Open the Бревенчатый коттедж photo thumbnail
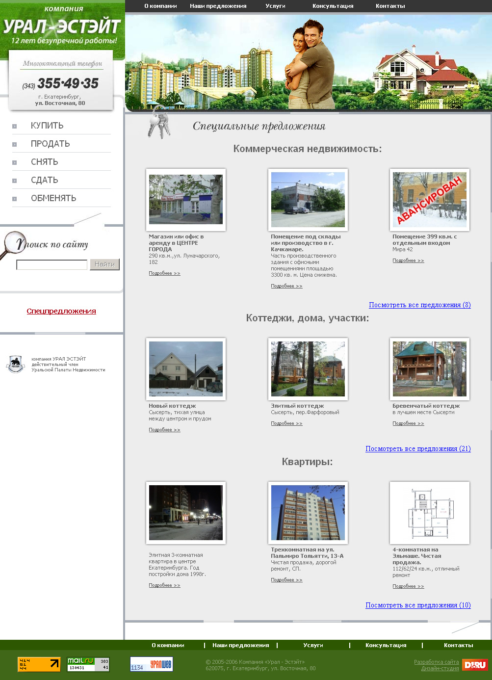 (430, 369)
